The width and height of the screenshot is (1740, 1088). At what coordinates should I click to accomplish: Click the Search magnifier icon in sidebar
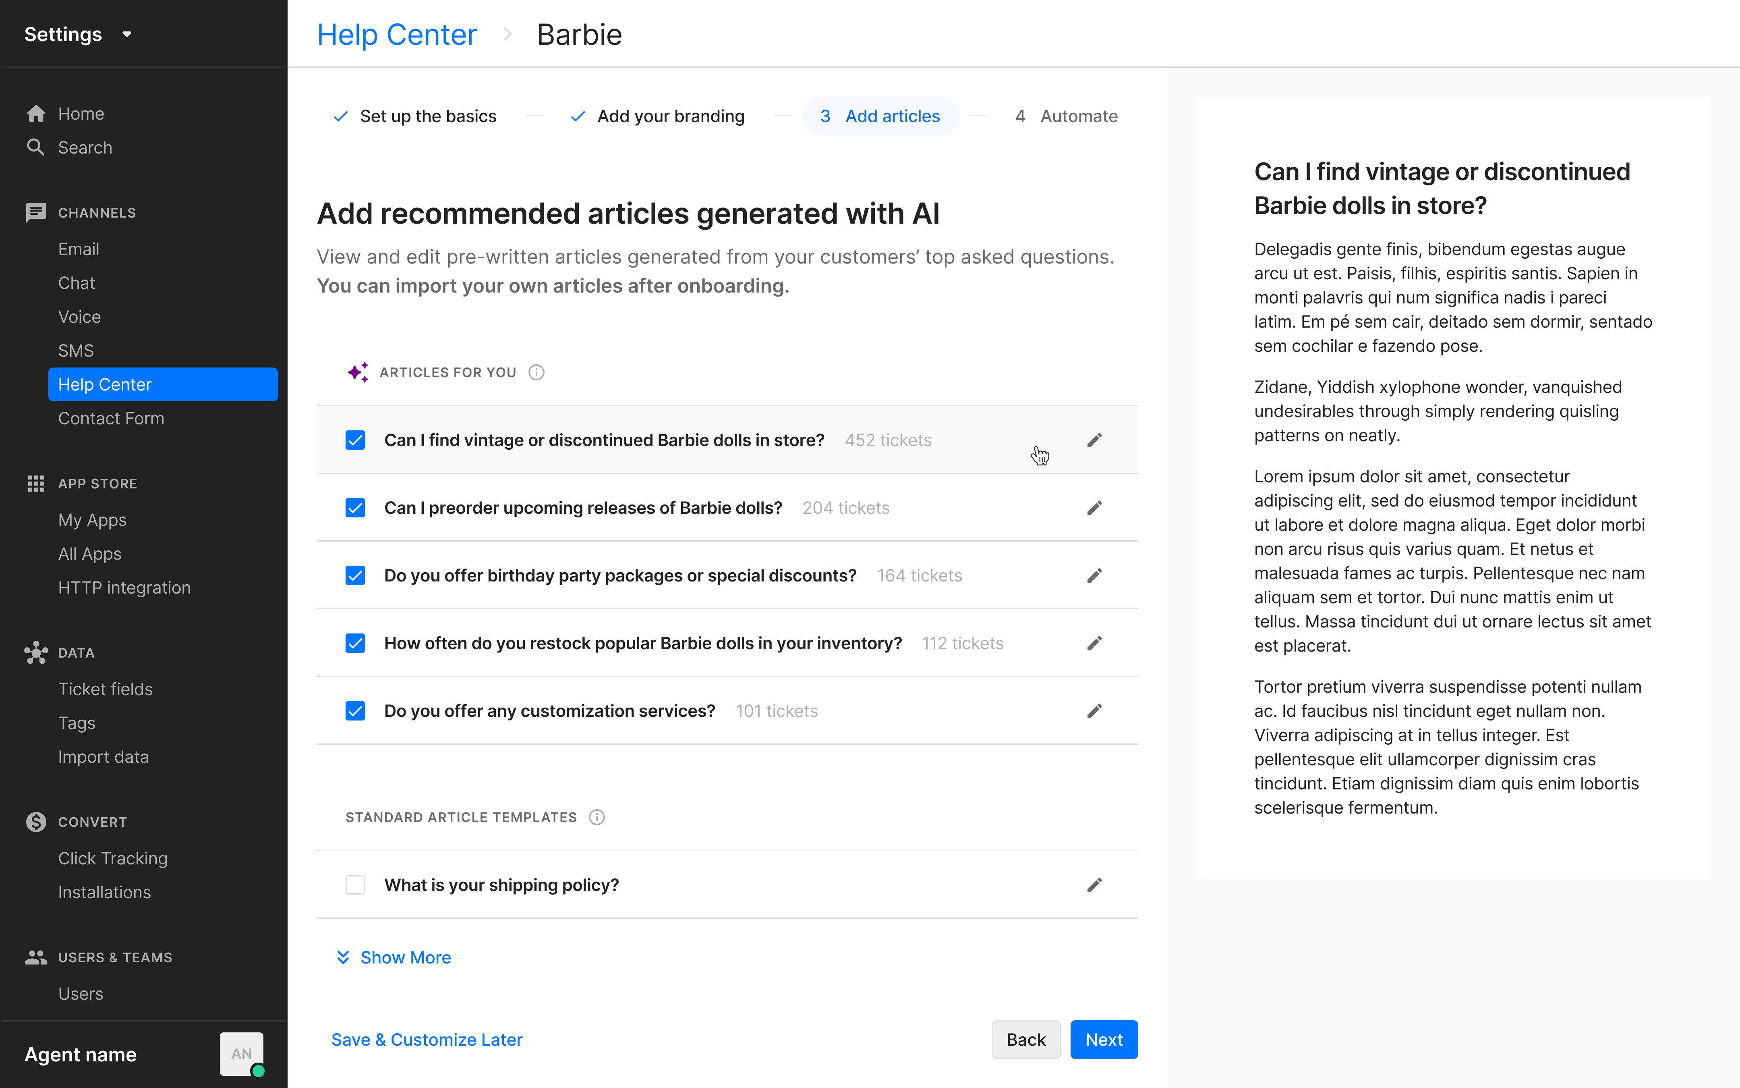tap(36, 147)
